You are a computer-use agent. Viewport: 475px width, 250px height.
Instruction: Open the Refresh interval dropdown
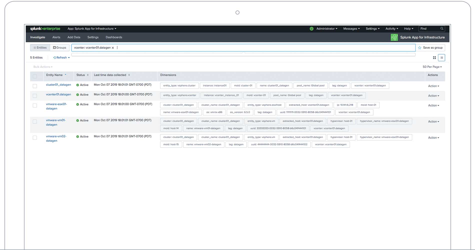[x=61, y=58]
